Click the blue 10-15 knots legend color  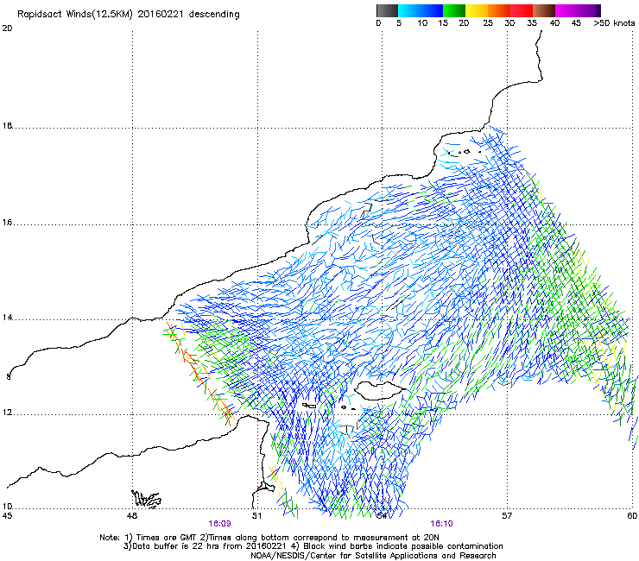[x=432, y=10]
